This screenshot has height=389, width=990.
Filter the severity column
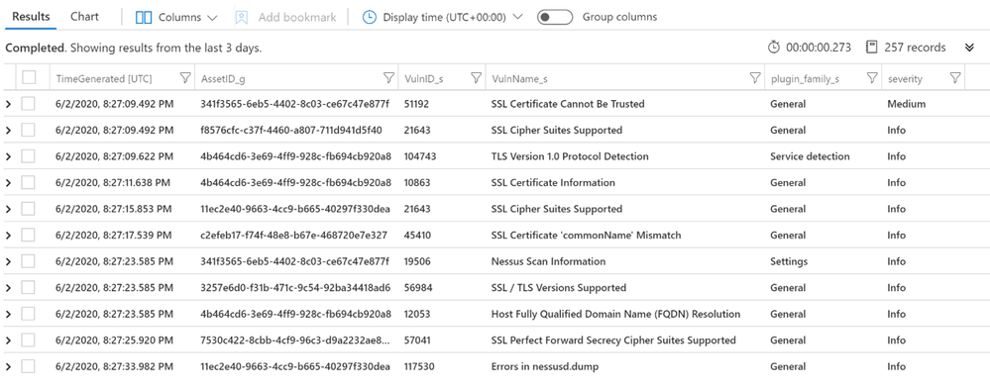tap(955, 78)
